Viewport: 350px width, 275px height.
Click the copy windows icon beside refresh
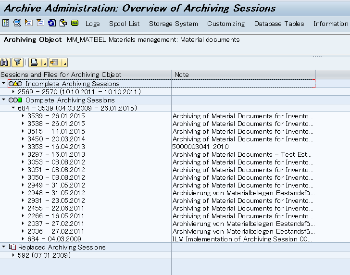(x=63, y=23)
